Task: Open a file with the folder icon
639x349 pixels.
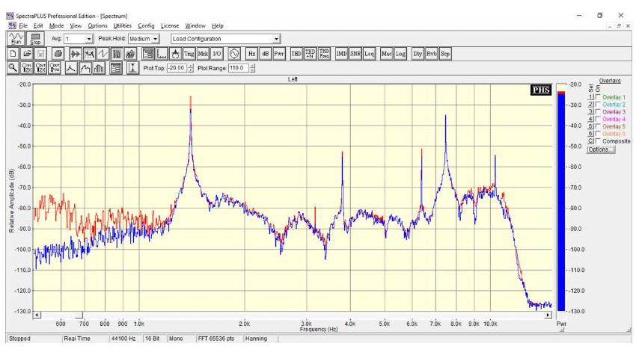Action: pyautogui.click(x=27, y=54)
